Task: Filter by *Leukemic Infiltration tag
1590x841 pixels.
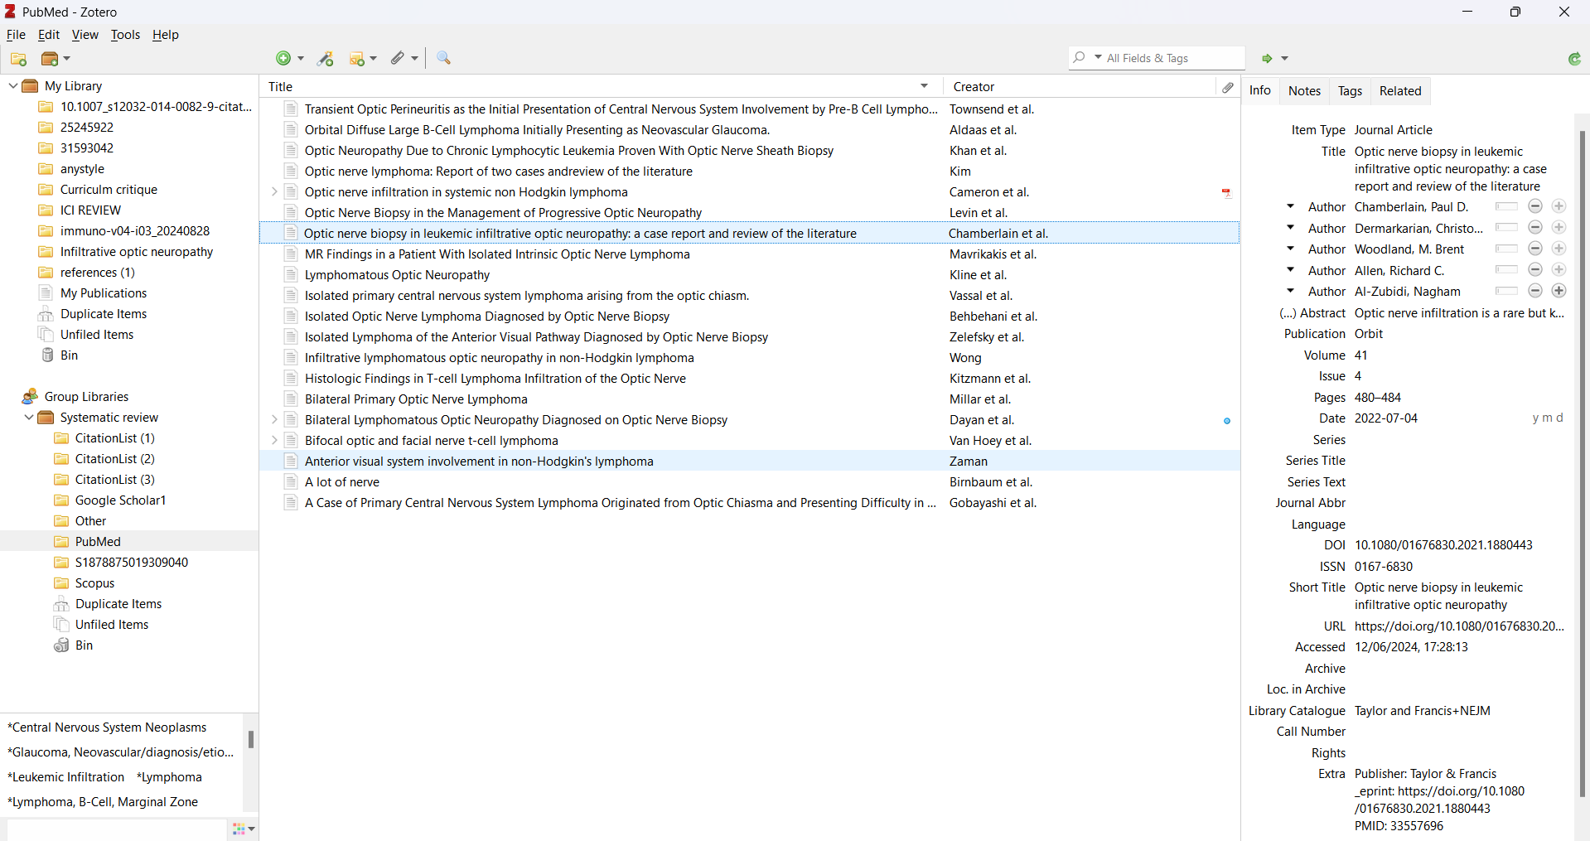Action: point(65,777)
